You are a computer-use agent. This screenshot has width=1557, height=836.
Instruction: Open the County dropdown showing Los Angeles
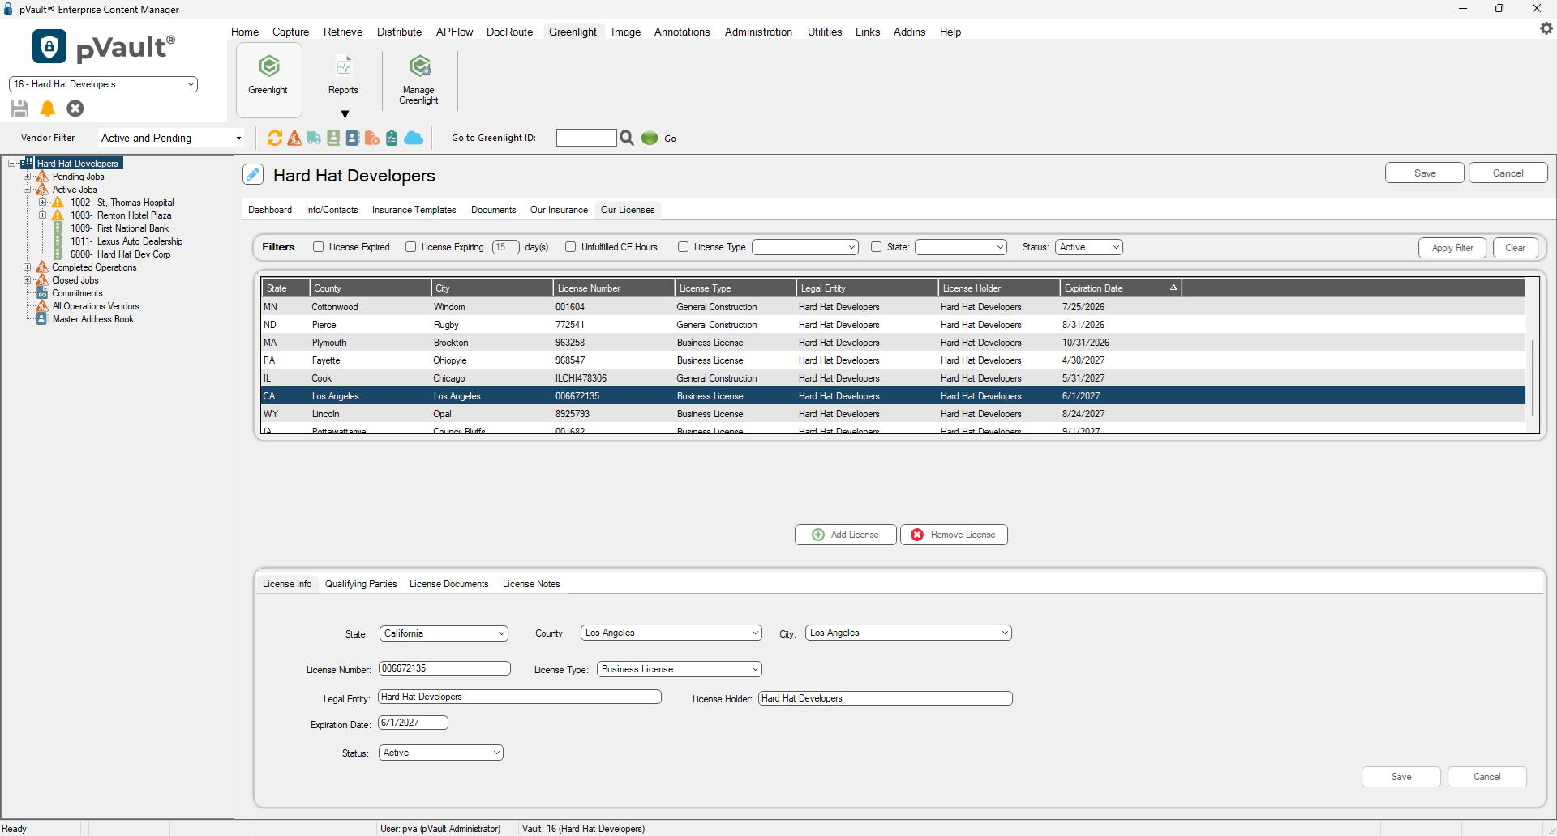(671, 633)
